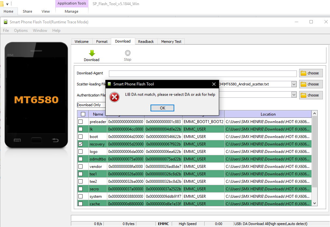This screenshot has height=227, width=330.
Task: Click the Stop icon
Action: (x=127, y=53)
